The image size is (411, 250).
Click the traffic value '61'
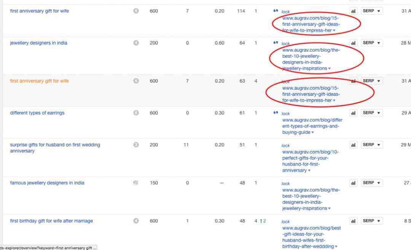pyautogui.click(x=242, y=113)
